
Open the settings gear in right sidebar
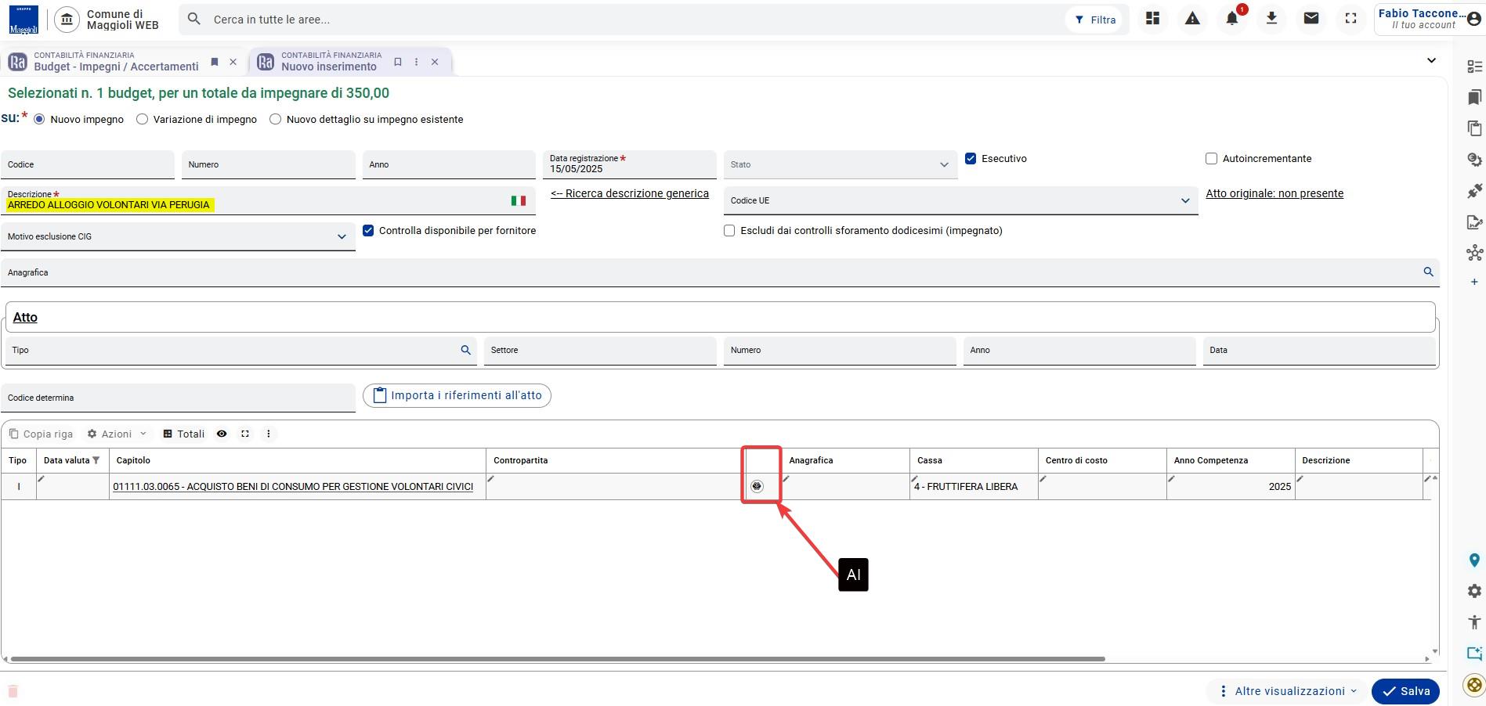1474,591
